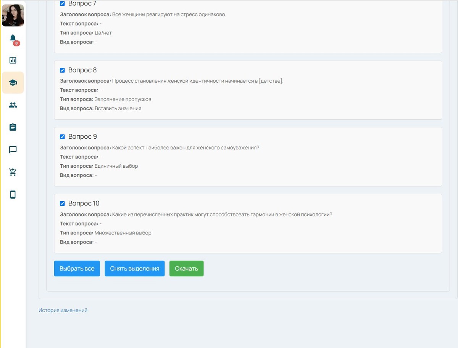Open the chat messages icon
The height and width of the screenshot is (348, 458).
tap(13, 150)
